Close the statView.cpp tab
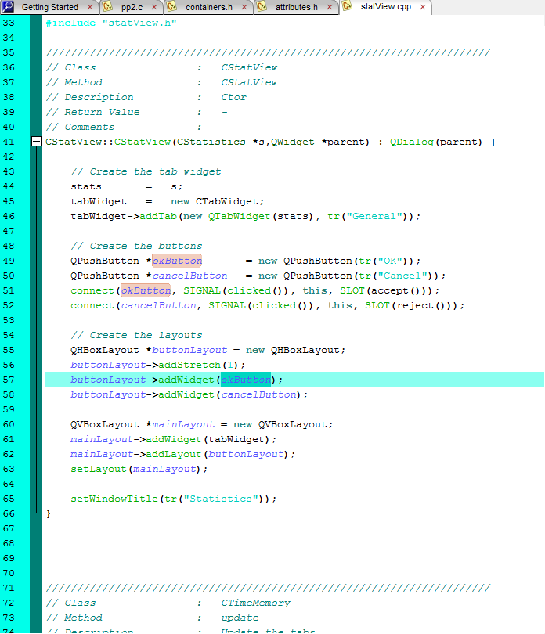Image resolution: width=545 pixels, height=634 pixels. click(x=423, y=7)
